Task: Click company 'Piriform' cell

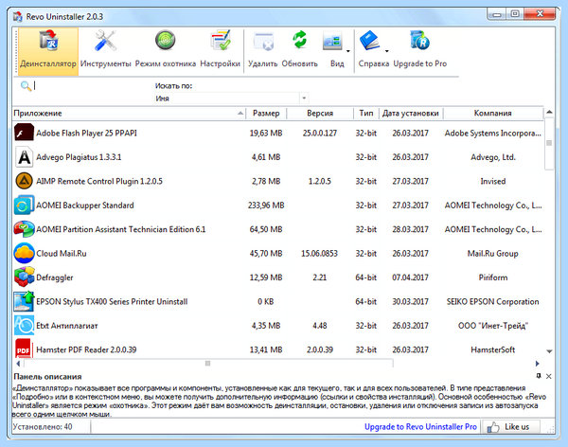Action: 493,277
